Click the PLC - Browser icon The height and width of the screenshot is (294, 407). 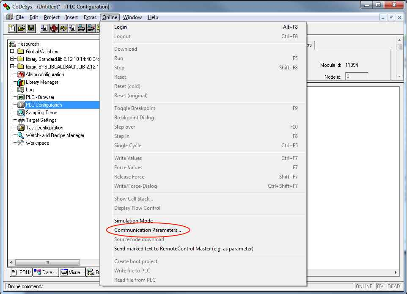[x=21, y=97]
